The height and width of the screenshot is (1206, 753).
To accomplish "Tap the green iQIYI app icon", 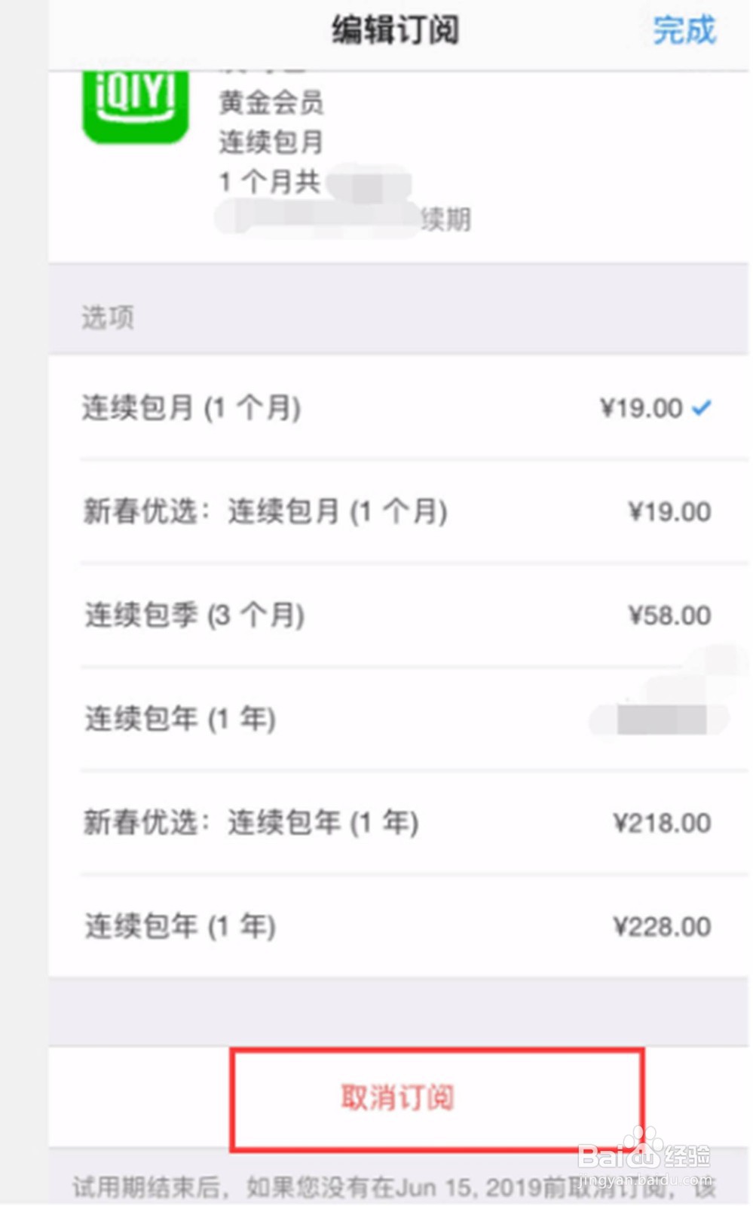I will point(136,104).
